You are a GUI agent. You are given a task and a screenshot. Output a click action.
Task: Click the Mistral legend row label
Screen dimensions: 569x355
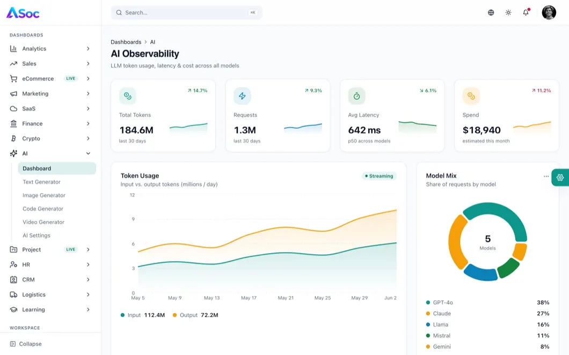pyautogui.click(x=442, y=336)
